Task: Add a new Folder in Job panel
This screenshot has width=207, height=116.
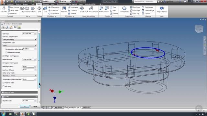Action: (x=27, y=9)
